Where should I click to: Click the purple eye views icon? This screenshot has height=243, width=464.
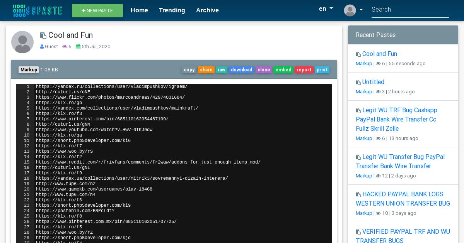click(x=65, y=47)
